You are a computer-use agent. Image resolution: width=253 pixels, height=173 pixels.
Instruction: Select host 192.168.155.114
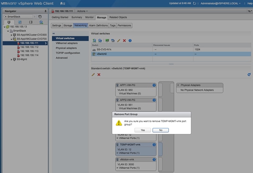point(29,55)
